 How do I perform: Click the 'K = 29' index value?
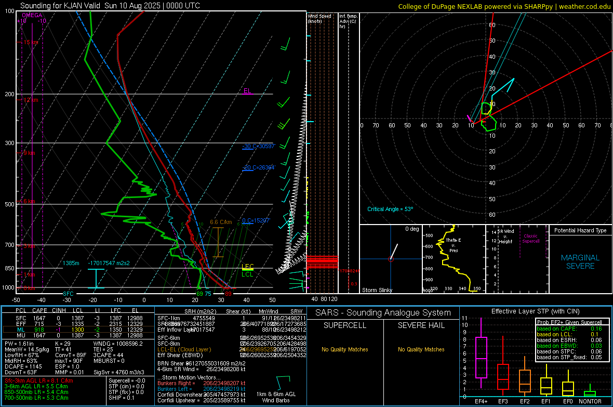pos(62,344)
